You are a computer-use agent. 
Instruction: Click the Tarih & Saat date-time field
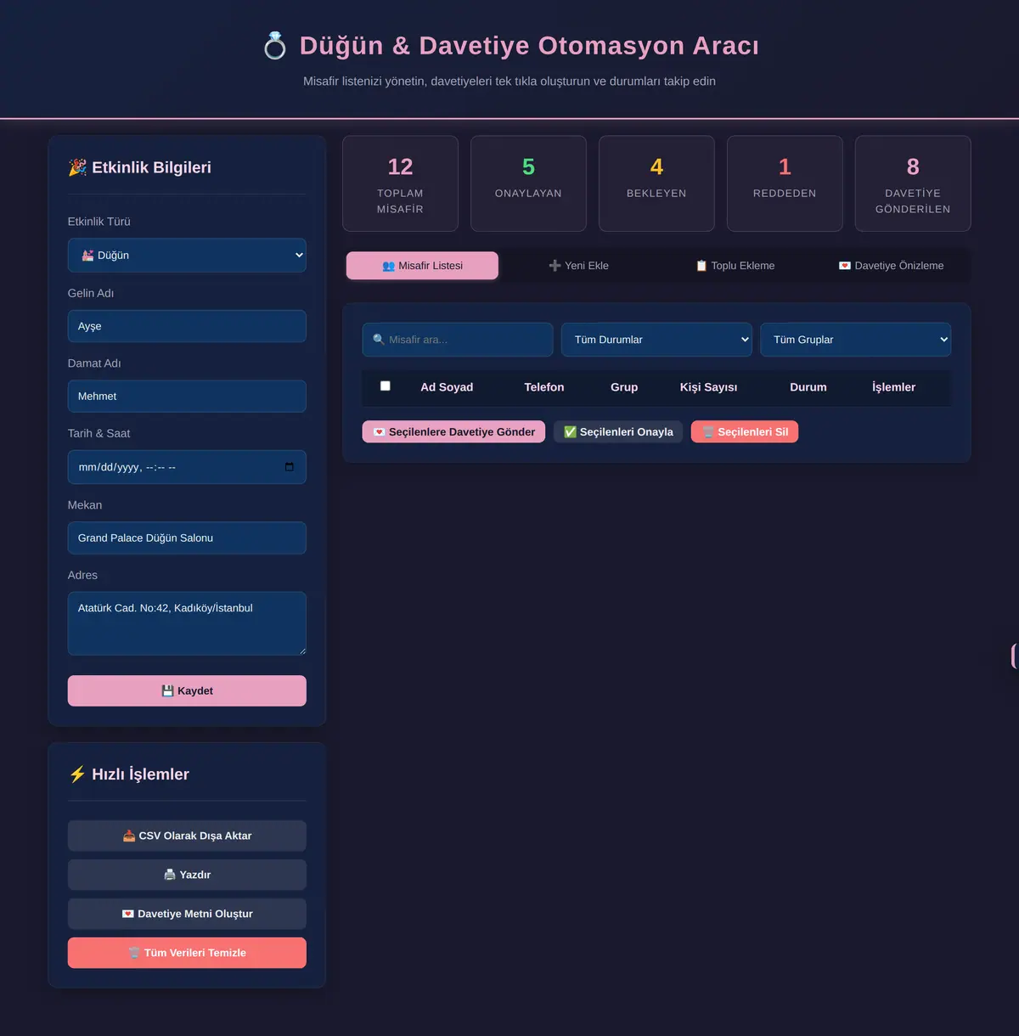click(187, 467)
